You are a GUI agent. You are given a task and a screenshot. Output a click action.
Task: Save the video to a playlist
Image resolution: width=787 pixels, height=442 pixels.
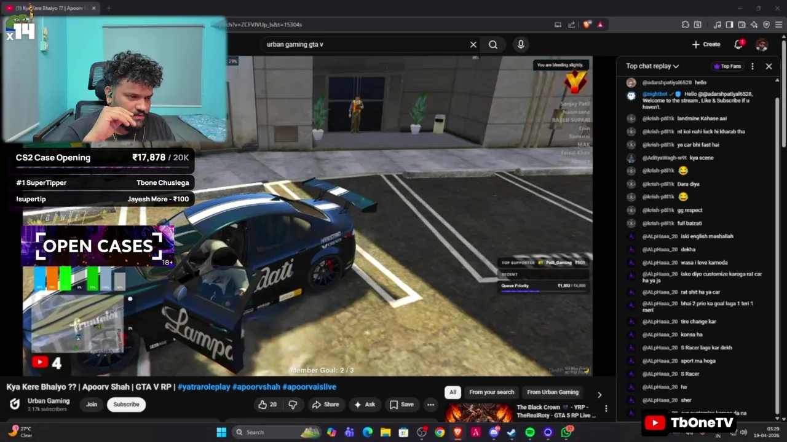[x=401, y=405]
